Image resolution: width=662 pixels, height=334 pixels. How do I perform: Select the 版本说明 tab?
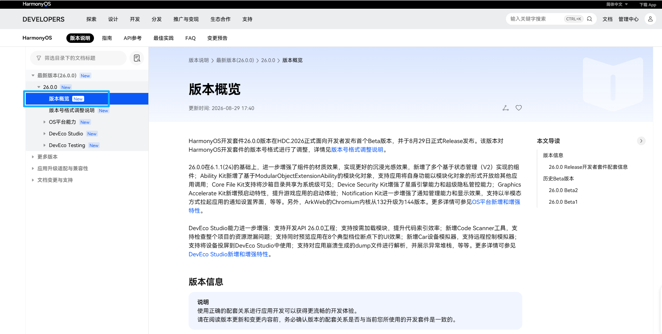(80, 38)
